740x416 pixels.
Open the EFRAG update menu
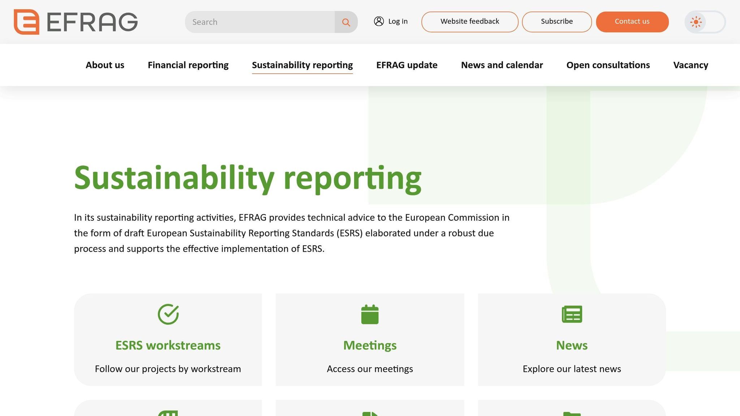pos(406,65)
